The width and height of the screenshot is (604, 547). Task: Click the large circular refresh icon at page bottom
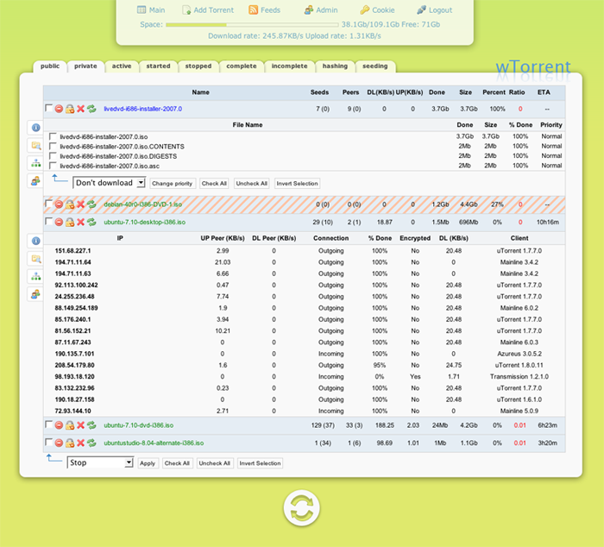click(x=301, y=507)
